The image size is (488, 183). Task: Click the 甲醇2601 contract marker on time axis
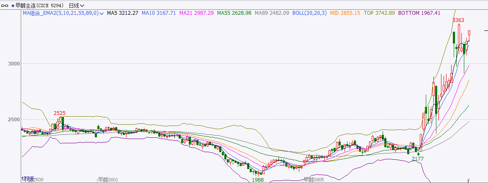click(108, 180)
